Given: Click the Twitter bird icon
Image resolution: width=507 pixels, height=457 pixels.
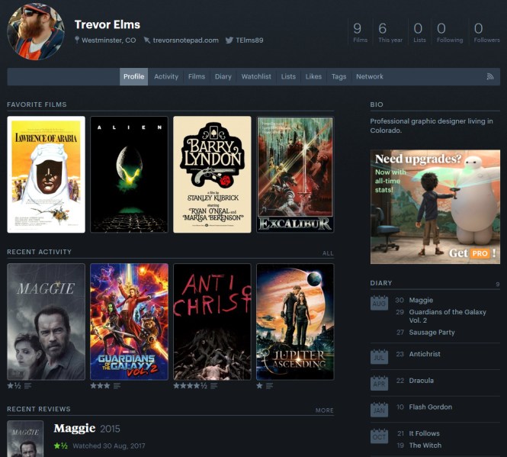Looking at the screenshot, I should (x=229, y=40).
